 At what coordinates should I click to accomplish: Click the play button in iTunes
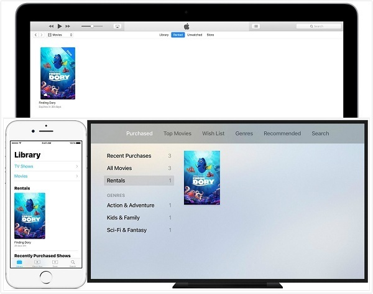60,26
